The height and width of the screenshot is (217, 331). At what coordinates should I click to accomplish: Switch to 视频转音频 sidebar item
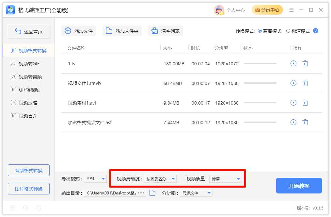(29, 77)
